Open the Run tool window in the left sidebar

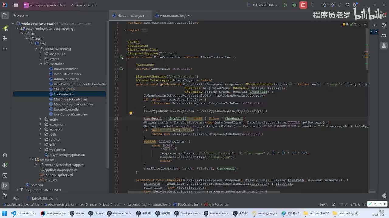click(x=5, y=185)
